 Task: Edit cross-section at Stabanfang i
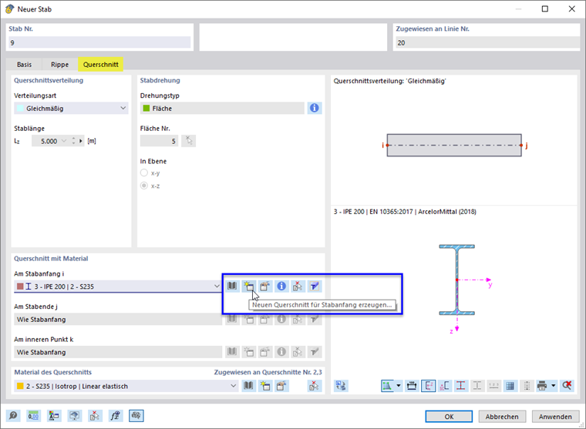[265, 287]
